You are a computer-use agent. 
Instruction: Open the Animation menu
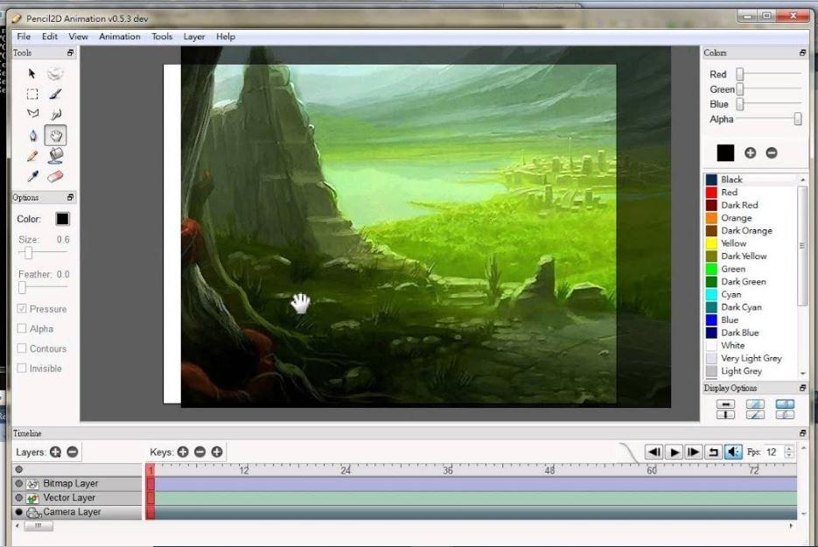pos(120,37)
